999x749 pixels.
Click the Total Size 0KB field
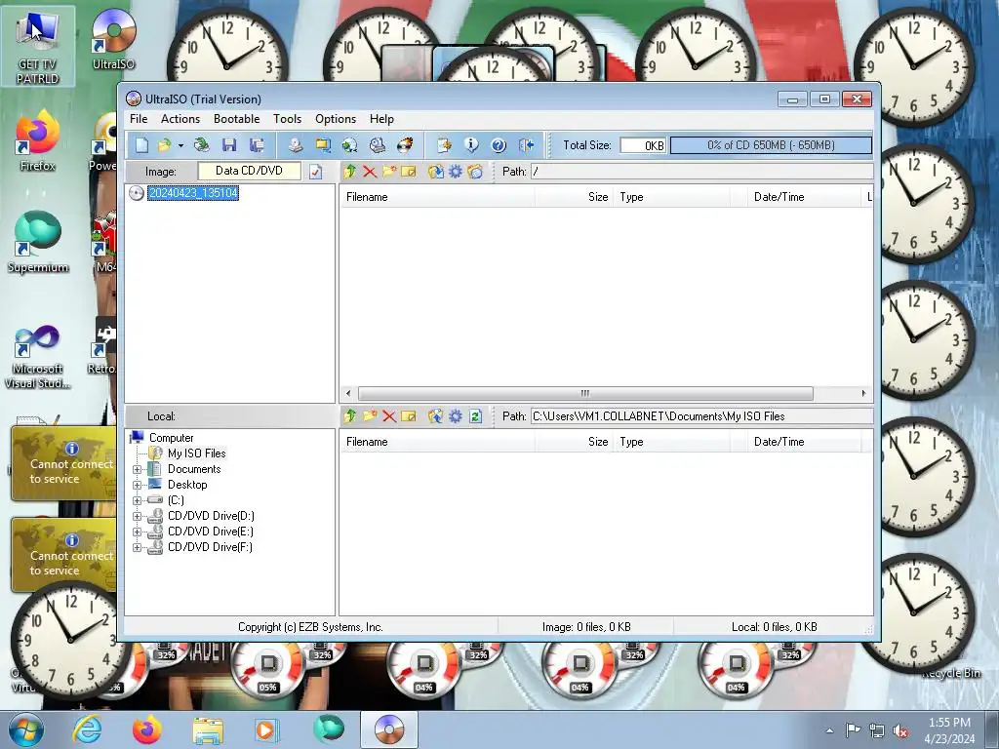(643, 145)
